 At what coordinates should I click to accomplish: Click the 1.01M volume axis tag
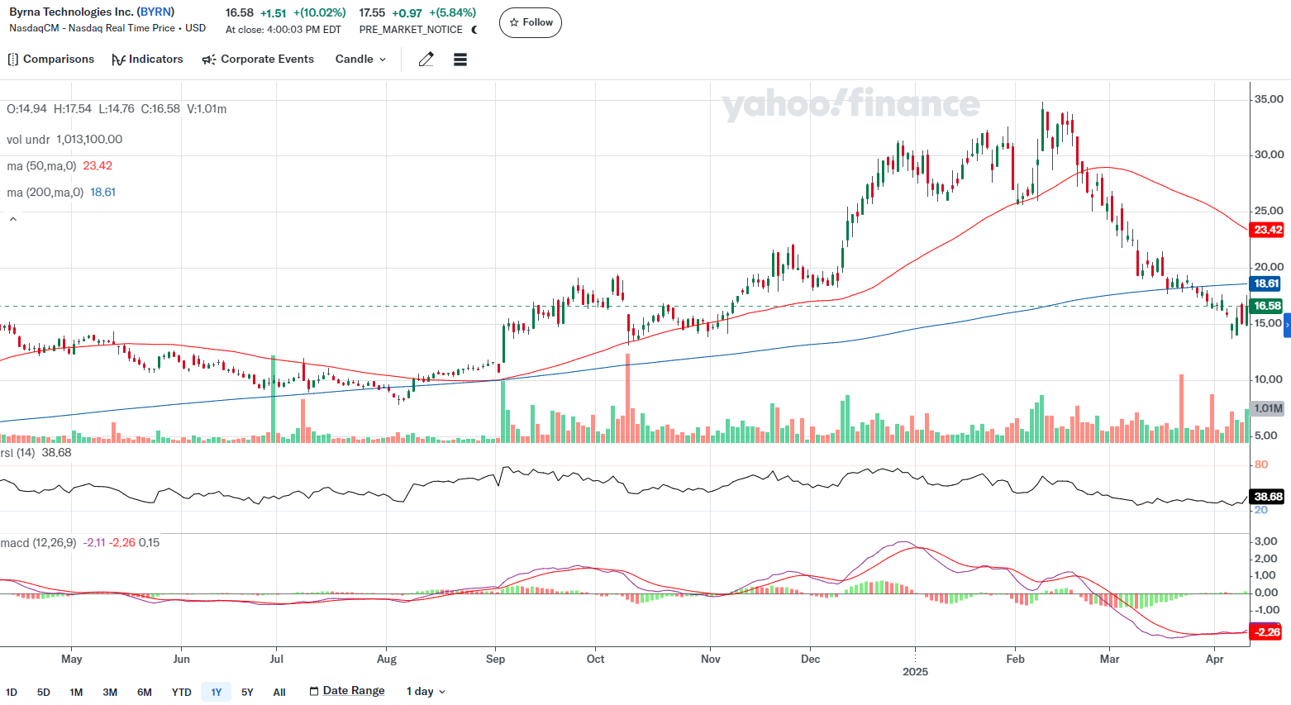point(1268,408)
